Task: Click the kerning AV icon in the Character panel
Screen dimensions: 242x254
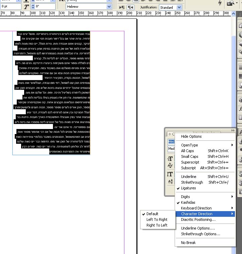Action: 170,166
